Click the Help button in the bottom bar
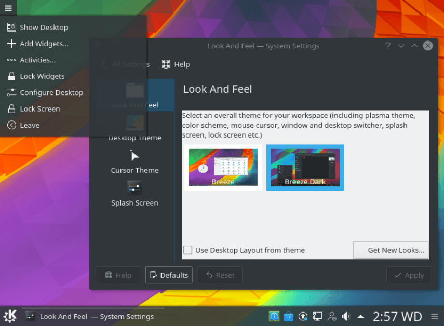 pyautogui.click(x=118, y=275)
